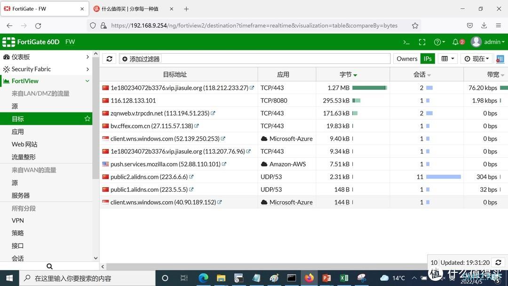The height and width of the screenshot is (286, 508).
Task: Open the help question mark menu
Action: (439, 42)
